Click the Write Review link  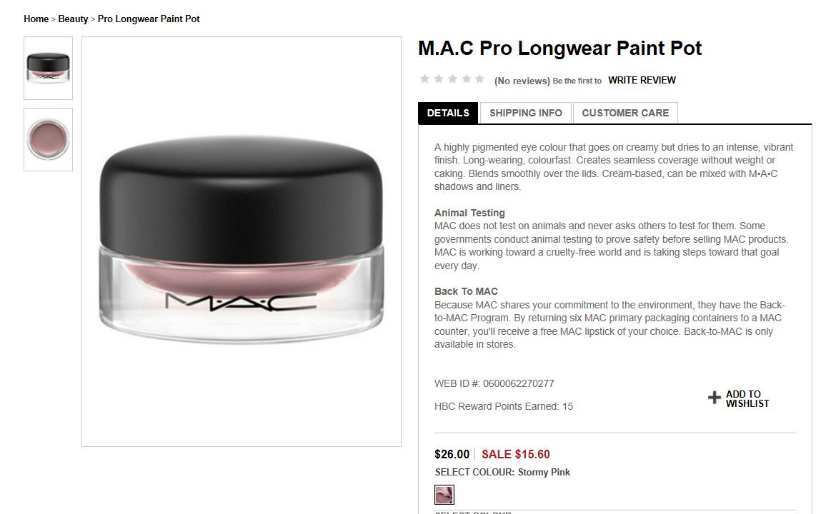coord(642,80)
